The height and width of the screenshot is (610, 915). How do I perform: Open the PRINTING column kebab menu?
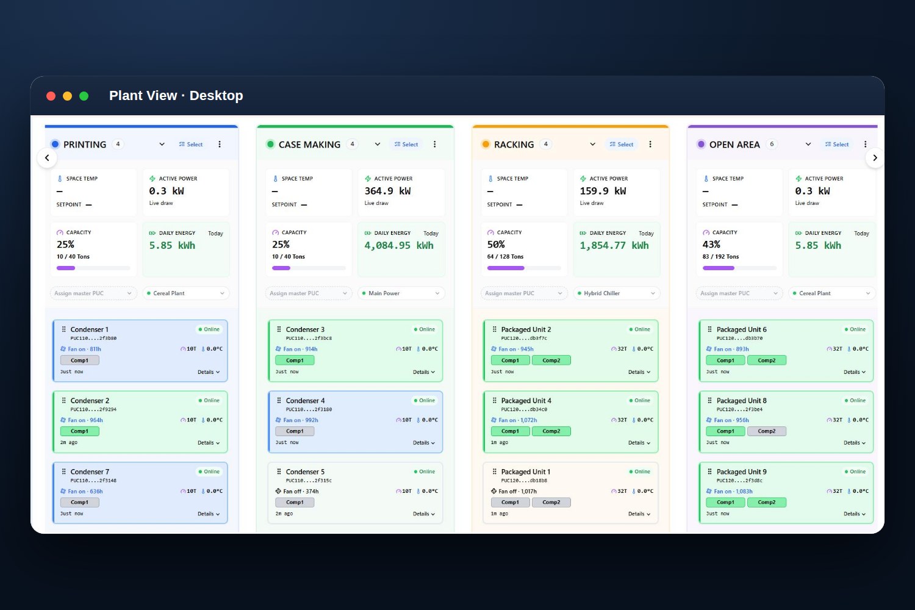click(x=220, y=145)
